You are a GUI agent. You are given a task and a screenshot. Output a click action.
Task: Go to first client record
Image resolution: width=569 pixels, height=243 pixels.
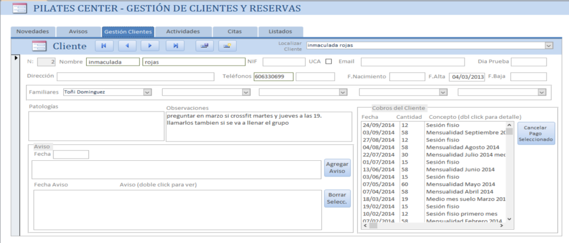104,46
